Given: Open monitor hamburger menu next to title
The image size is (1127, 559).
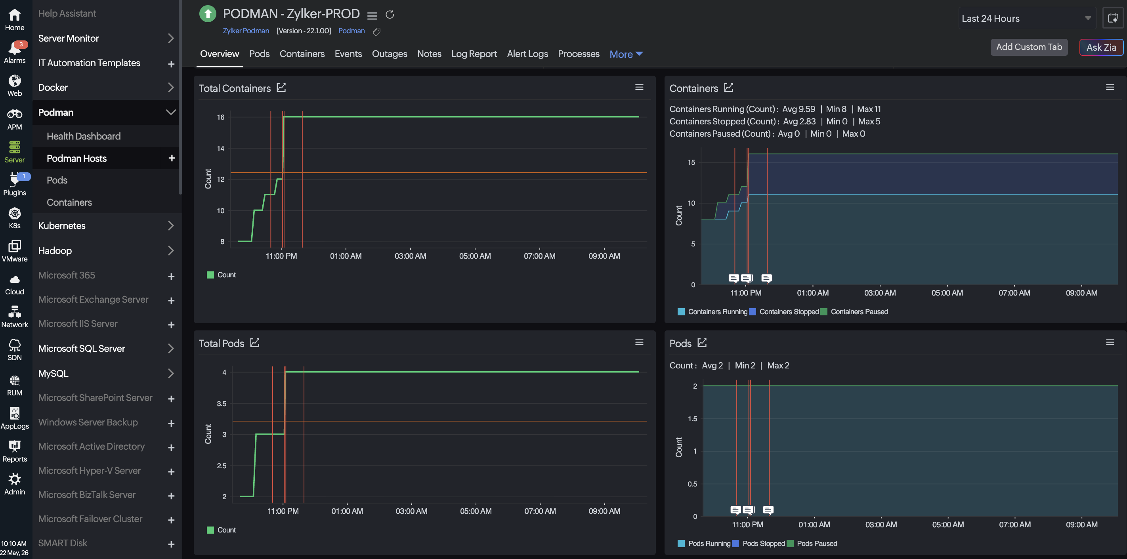Looking at the screenshot, I should [372, 16].
